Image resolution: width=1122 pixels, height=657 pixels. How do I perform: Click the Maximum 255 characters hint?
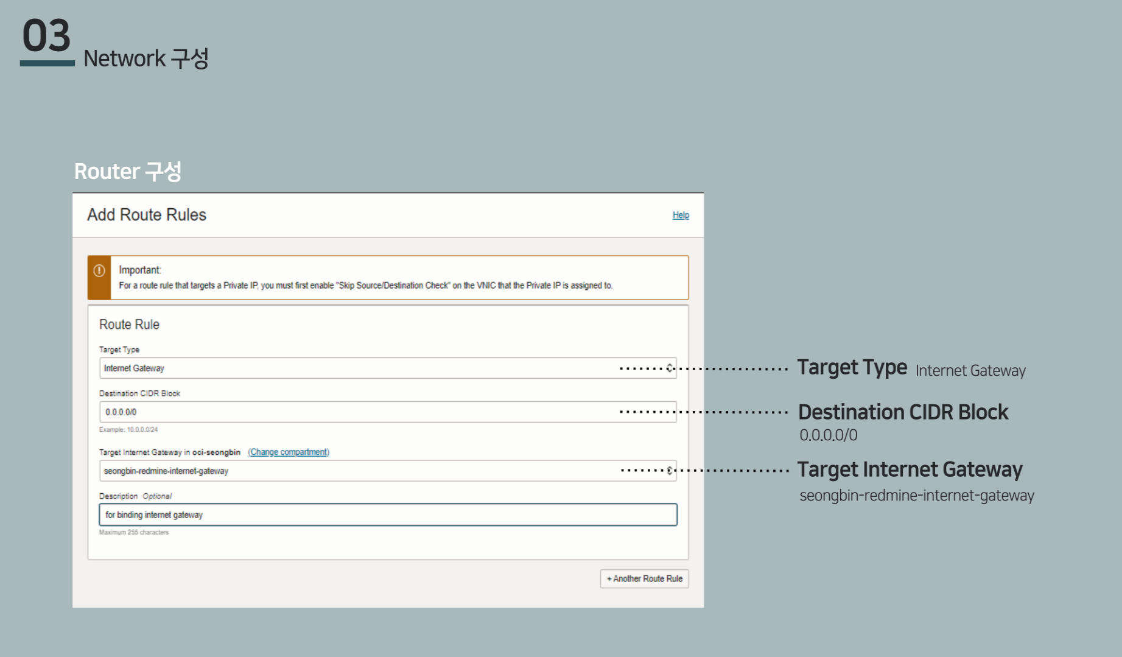134,533
